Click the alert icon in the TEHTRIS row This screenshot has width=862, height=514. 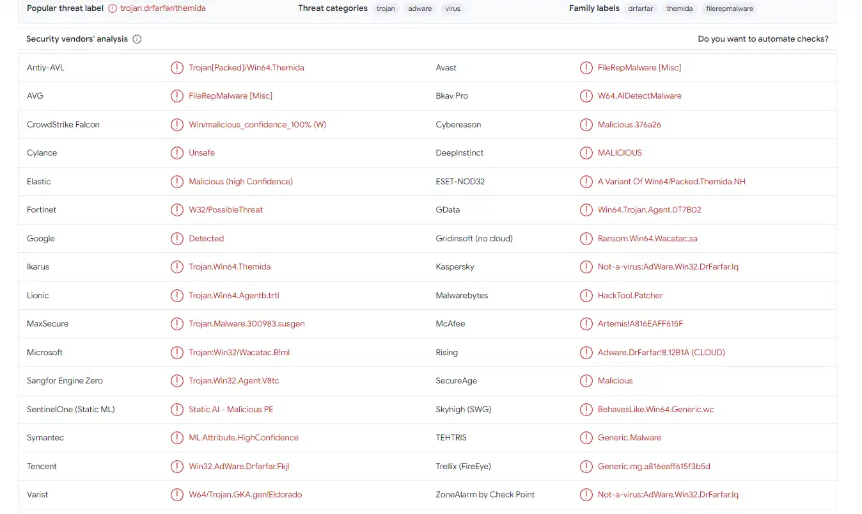point(586,438)
